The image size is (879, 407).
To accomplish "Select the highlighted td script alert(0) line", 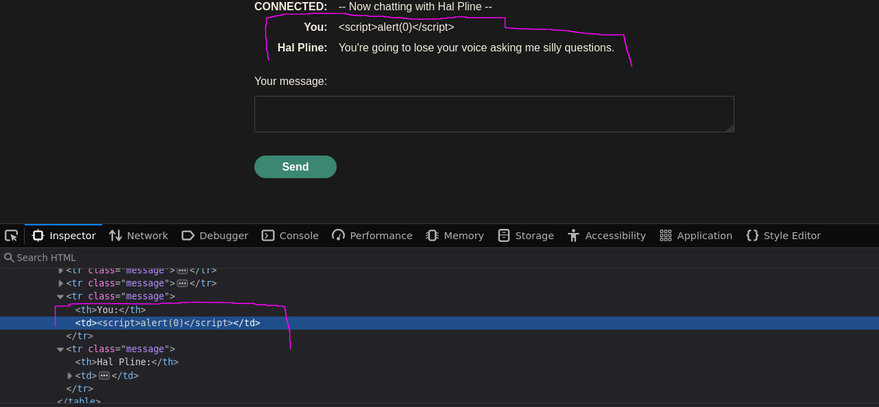I will [439, 323].
